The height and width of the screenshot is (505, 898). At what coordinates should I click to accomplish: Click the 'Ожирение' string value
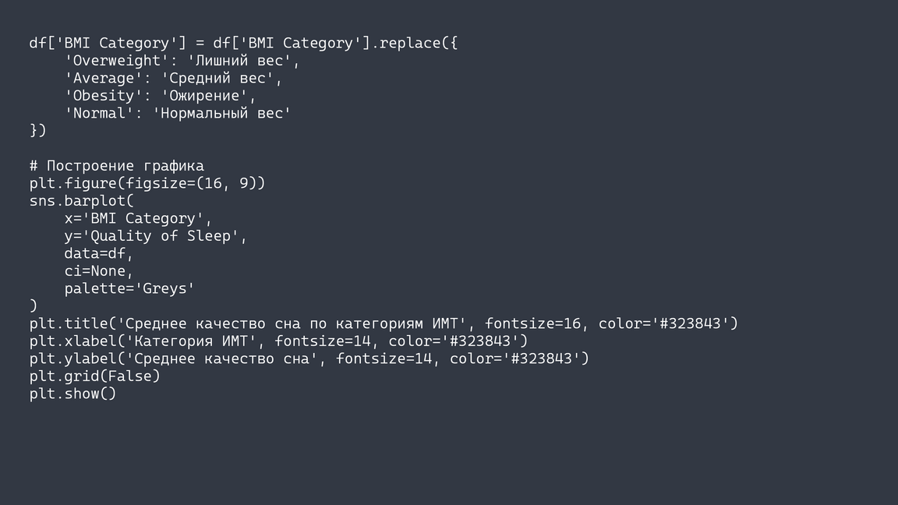point(208,95)
